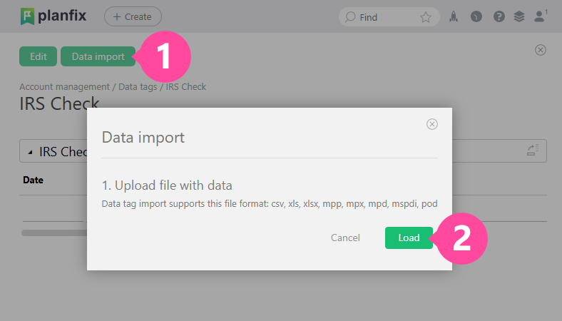Click the star favorites icon in search
This screenshot has height=321, width=562.
426,17
